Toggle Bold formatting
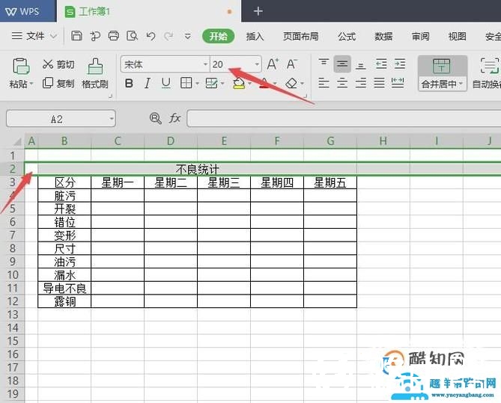This screenshot has height=403, width=501. coord(129,84)
